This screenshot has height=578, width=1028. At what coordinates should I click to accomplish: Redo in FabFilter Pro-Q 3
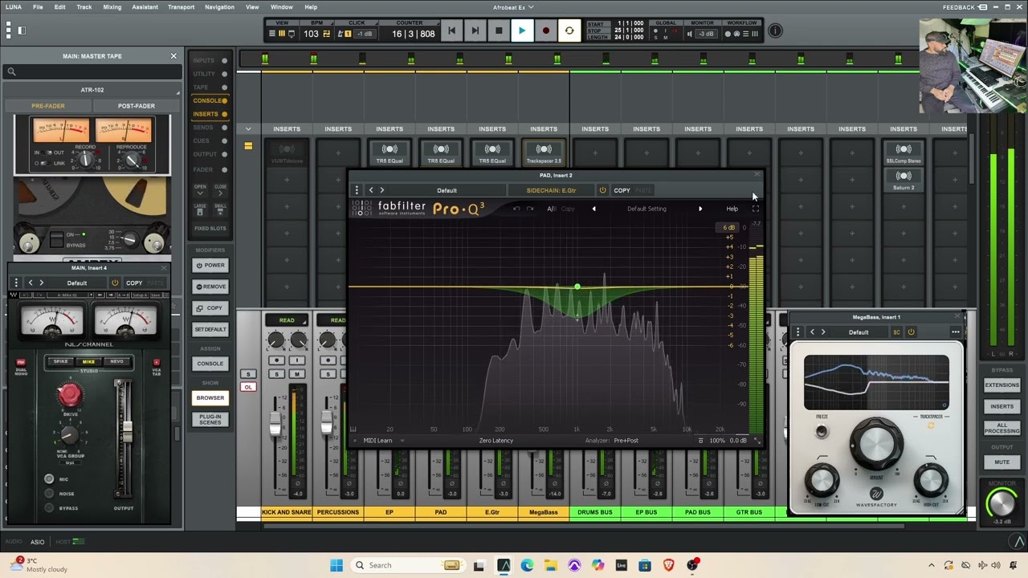[530, 209]
